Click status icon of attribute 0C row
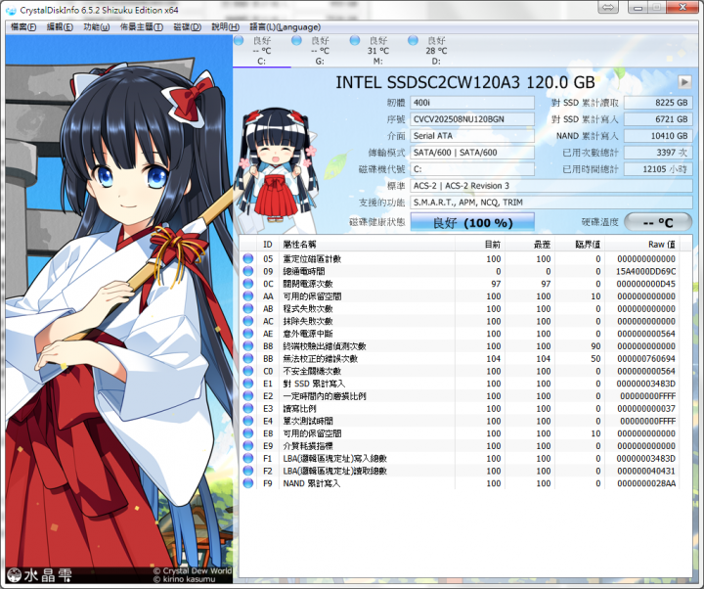 [x=247, y=284]
